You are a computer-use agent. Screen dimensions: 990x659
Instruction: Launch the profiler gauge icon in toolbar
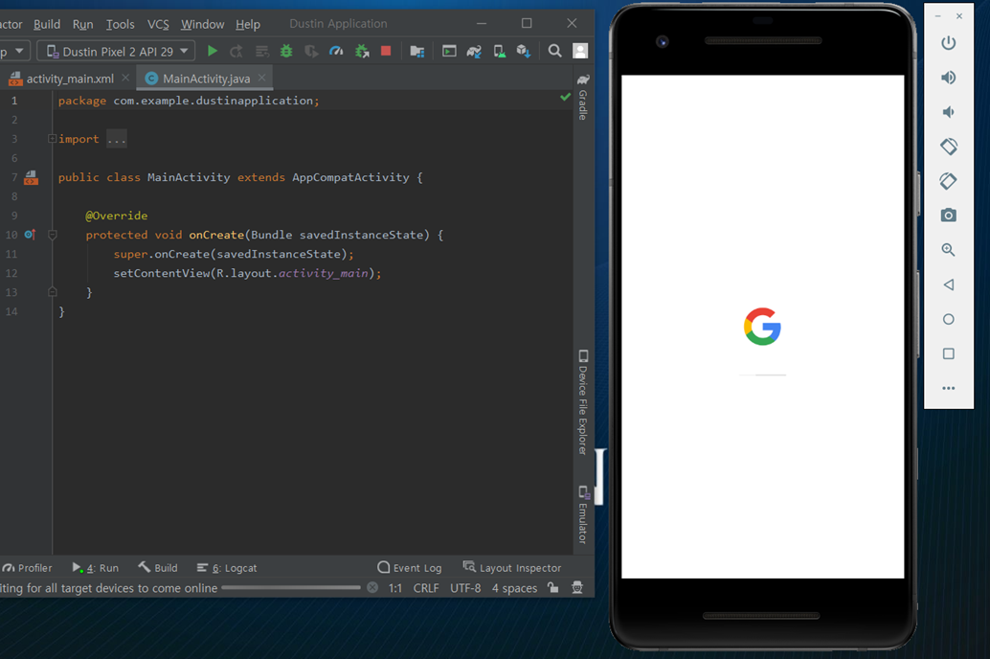pos(336,51)
